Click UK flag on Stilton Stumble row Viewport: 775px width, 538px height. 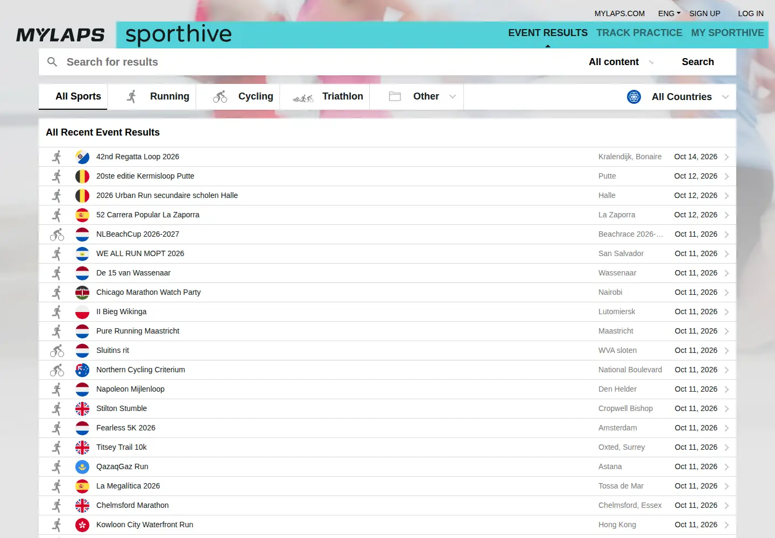click(82, 409)
